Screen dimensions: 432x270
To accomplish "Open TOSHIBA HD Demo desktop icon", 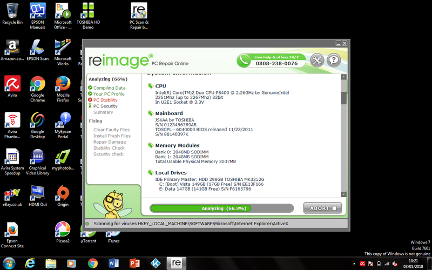I will 88,16.
